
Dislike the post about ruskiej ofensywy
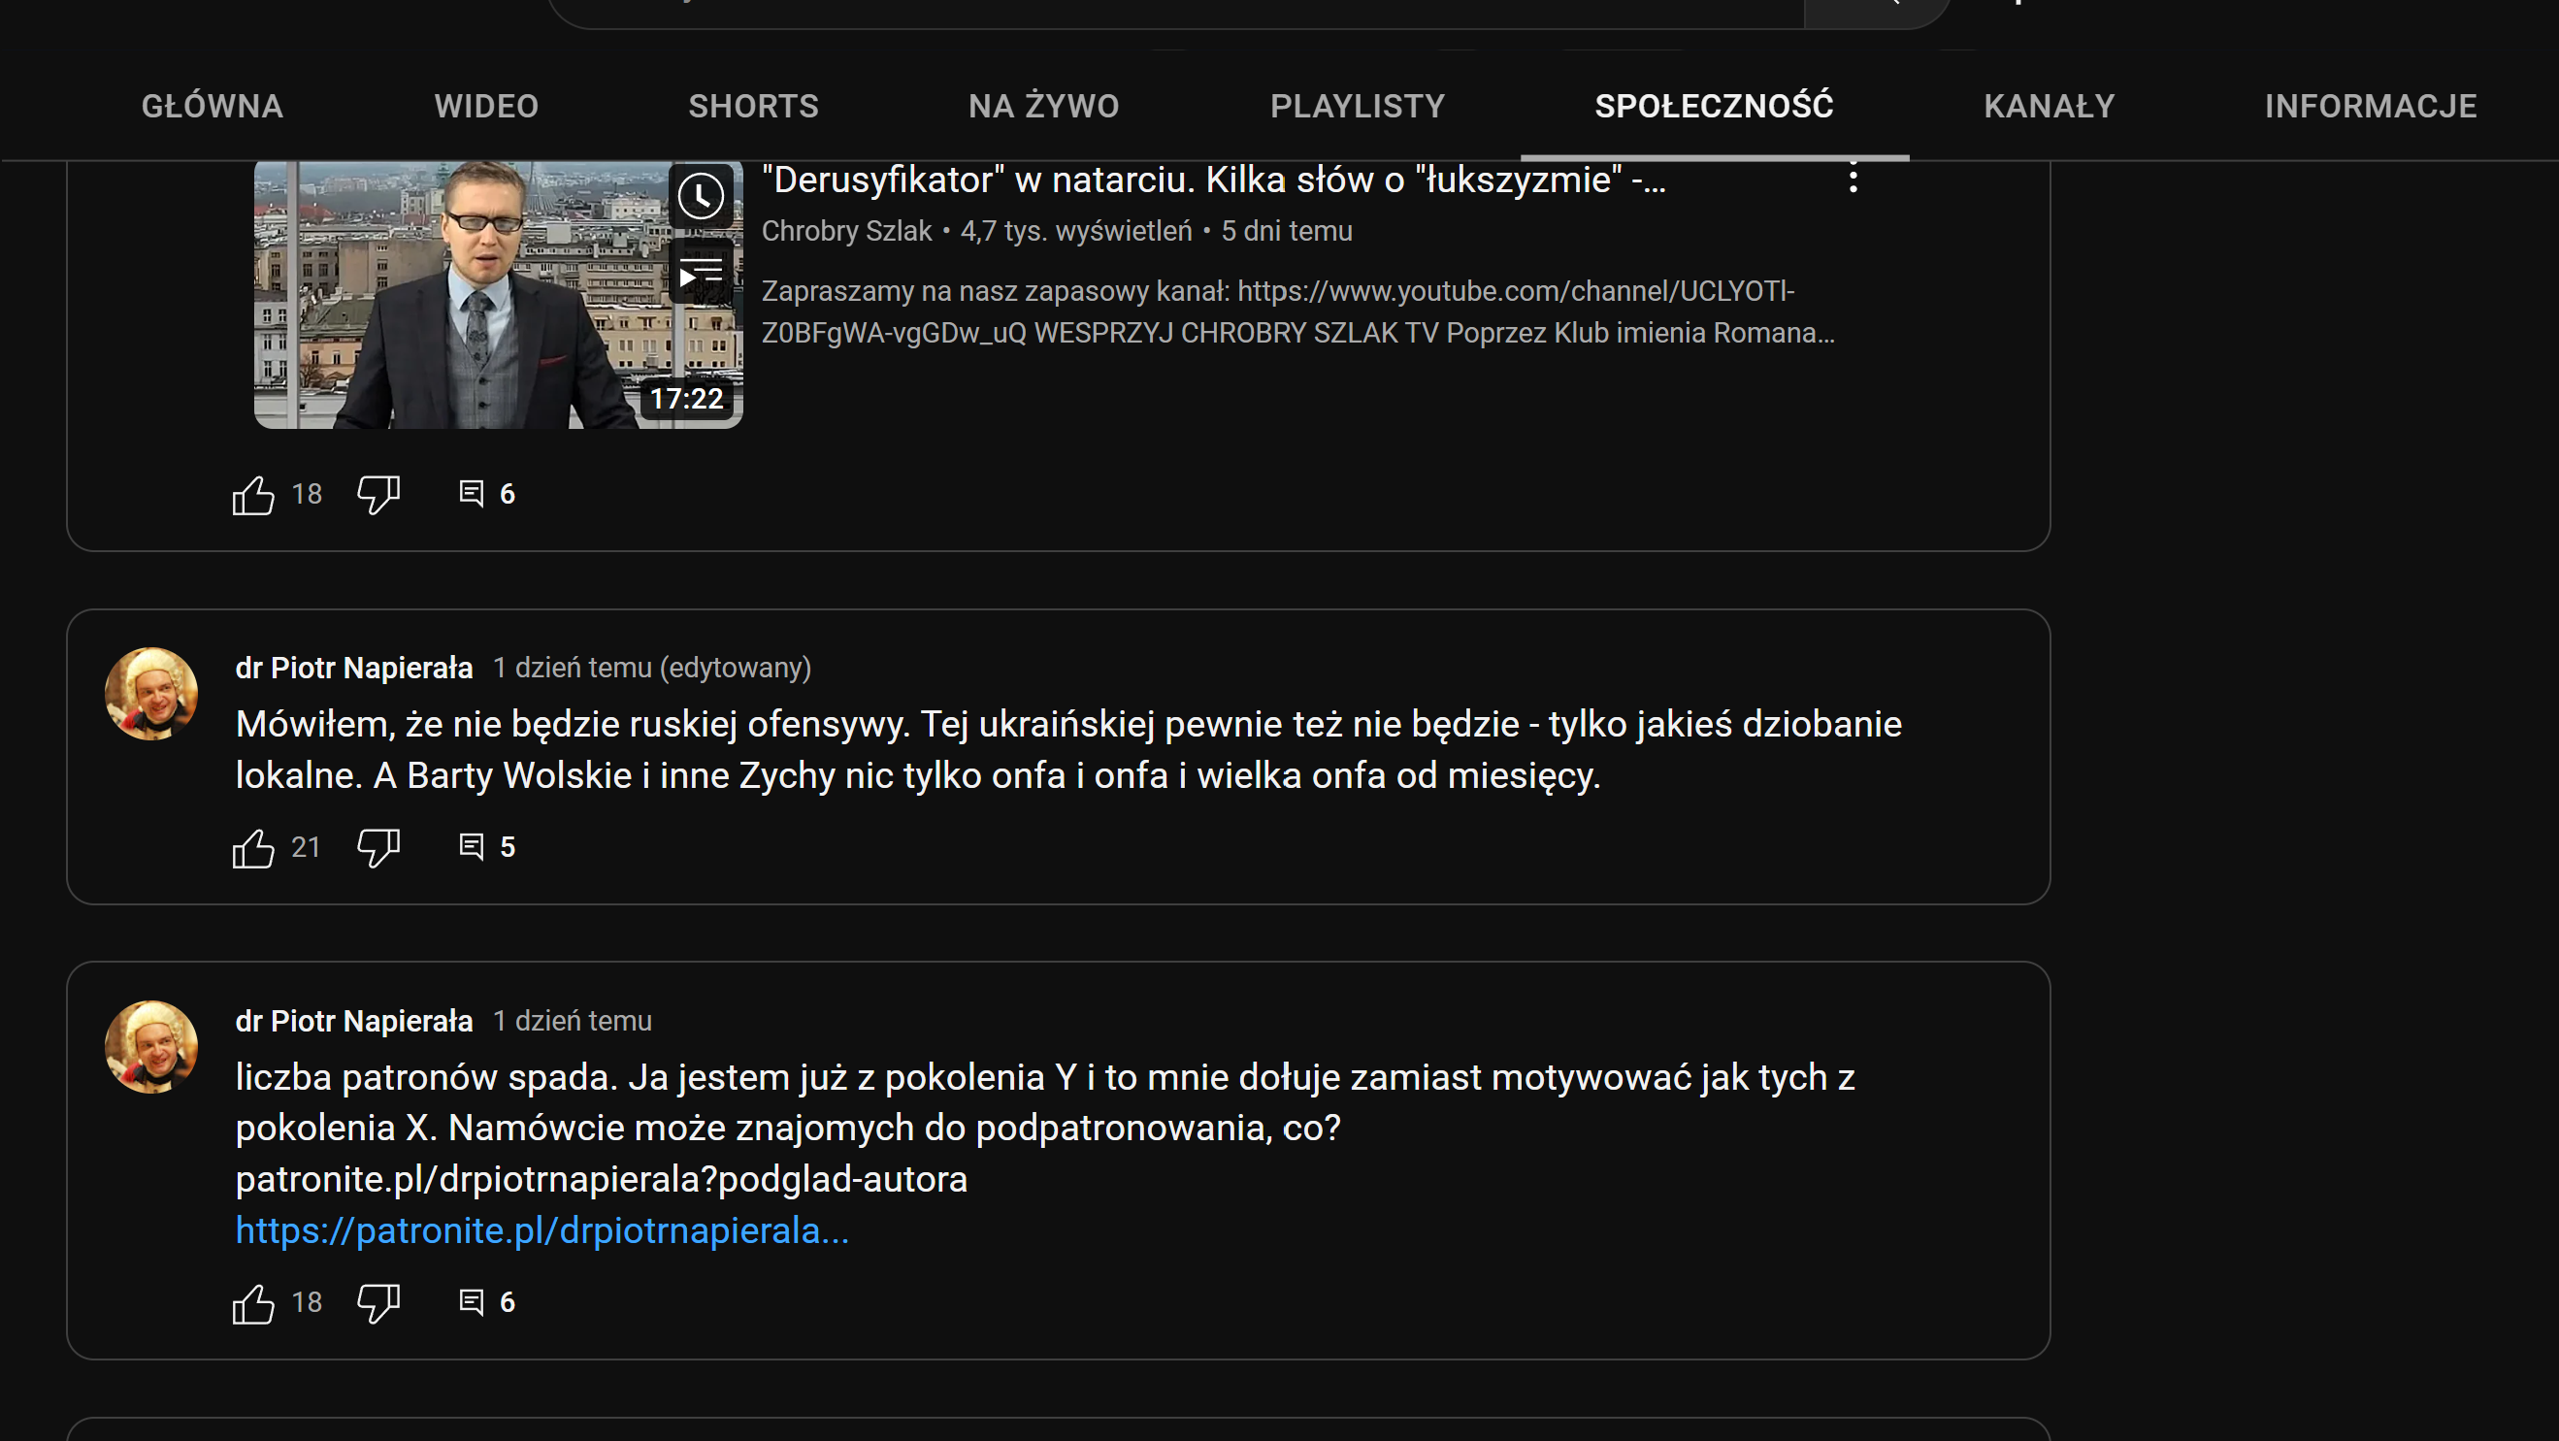pyautogui.click(x=377, y=848)
